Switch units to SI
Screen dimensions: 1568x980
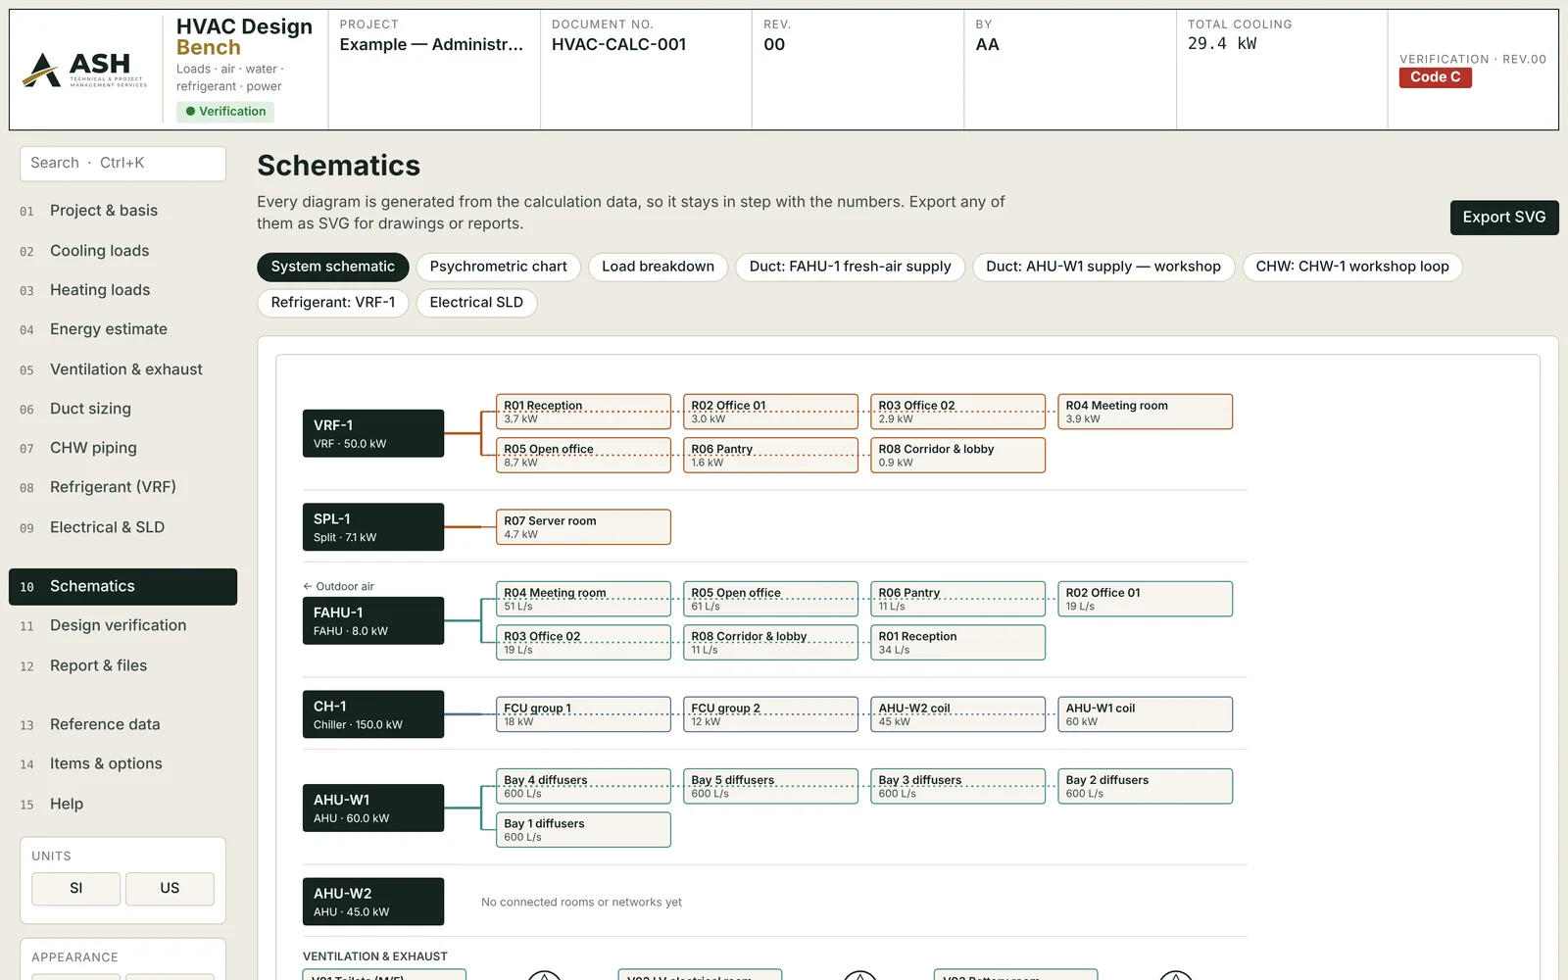[x=76, y=889]
